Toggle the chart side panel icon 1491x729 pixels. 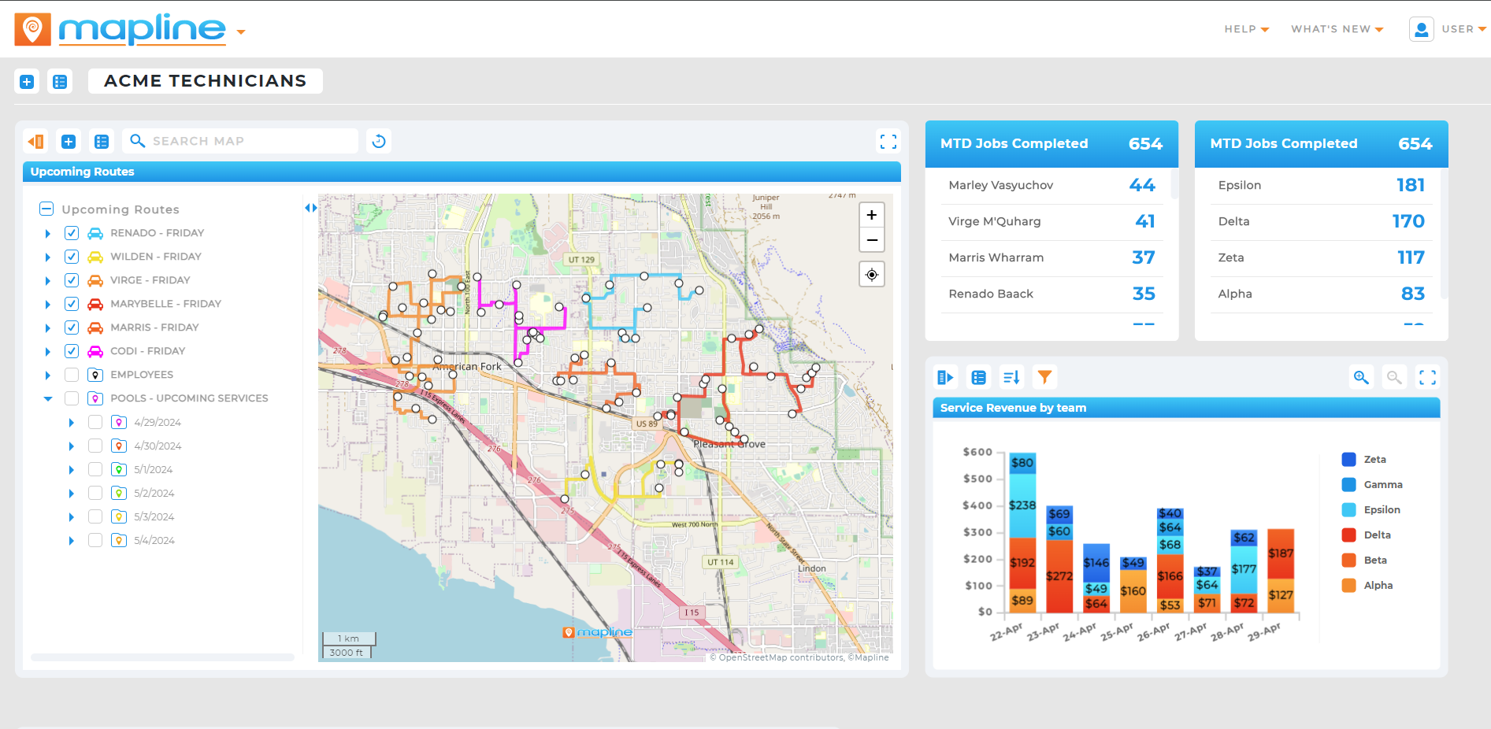click(x=945, y=378)
